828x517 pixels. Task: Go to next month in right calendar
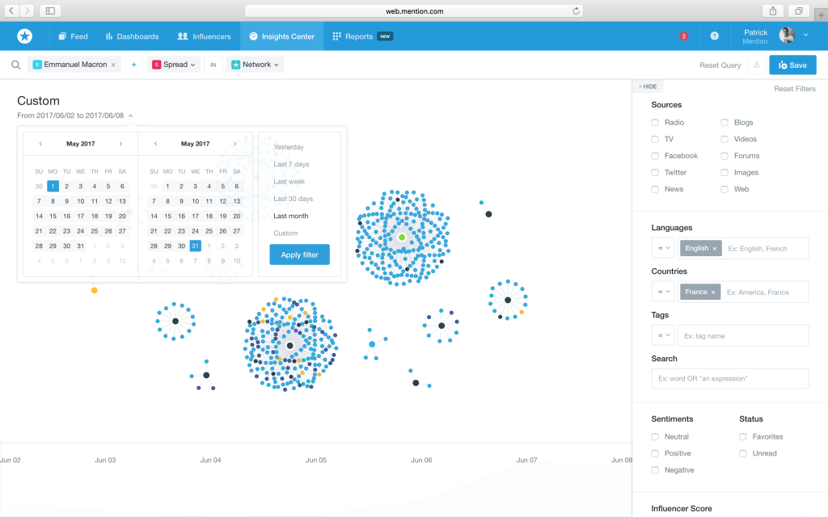pyautogui.click(x=235, y=144)
